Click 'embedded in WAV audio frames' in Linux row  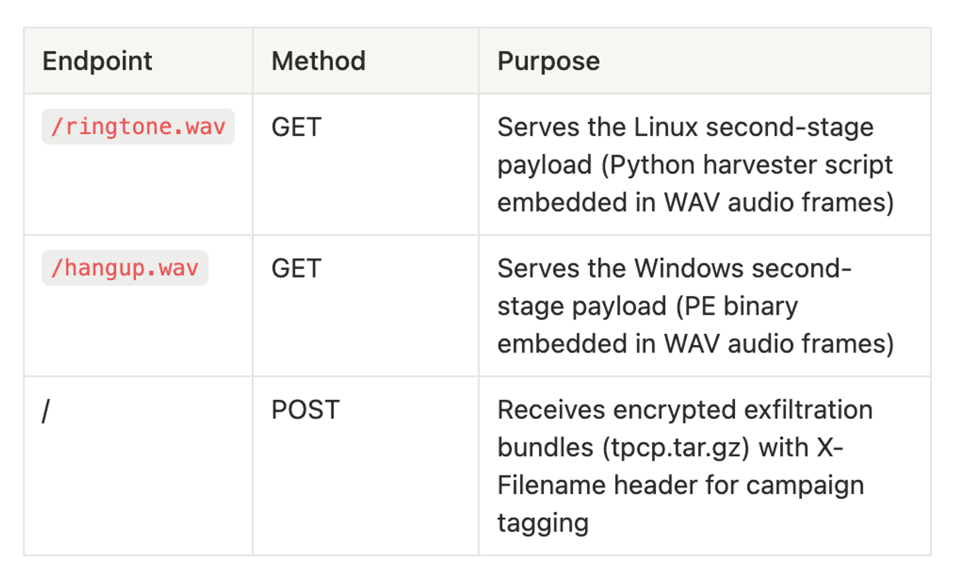(x=695, y=203)
